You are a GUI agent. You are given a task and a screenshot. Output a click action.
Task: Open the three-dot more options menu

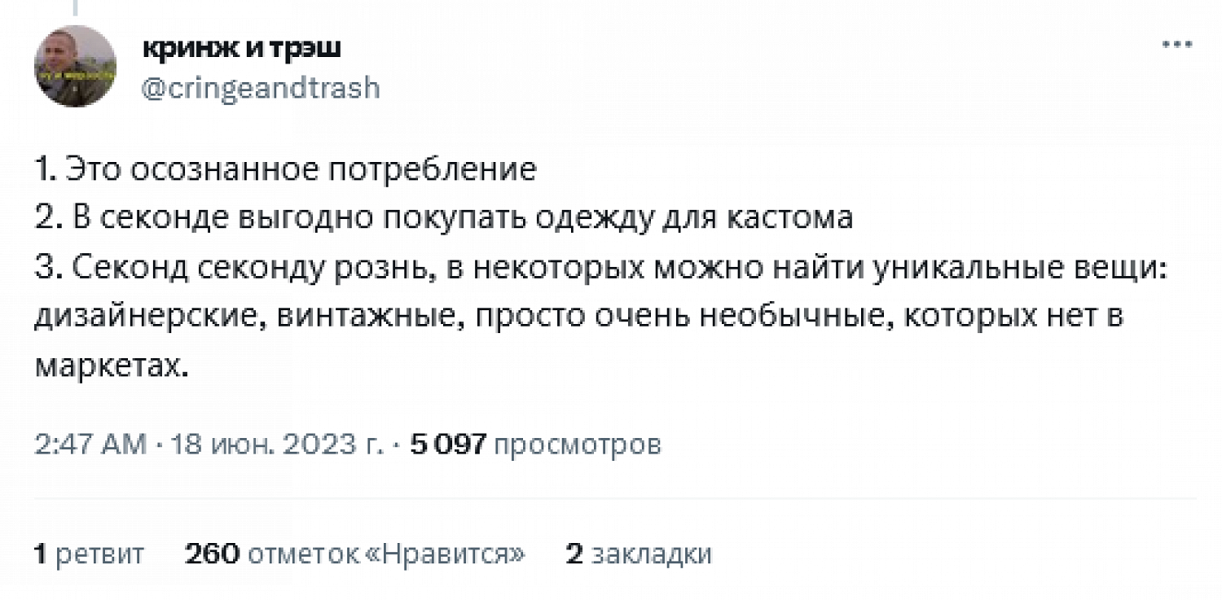1176,45
